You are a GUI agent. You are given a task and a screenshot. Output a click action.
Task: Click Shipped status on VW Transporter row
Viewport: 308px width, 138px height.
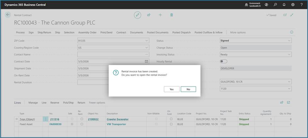(x=244, y=124)
